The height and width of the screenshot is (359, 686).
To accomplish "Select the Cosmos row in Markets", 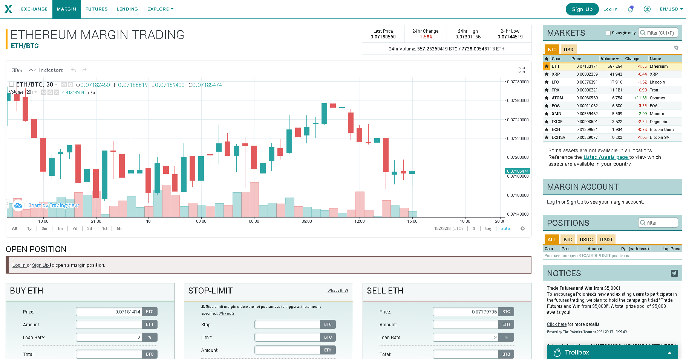I will [612, 98].
